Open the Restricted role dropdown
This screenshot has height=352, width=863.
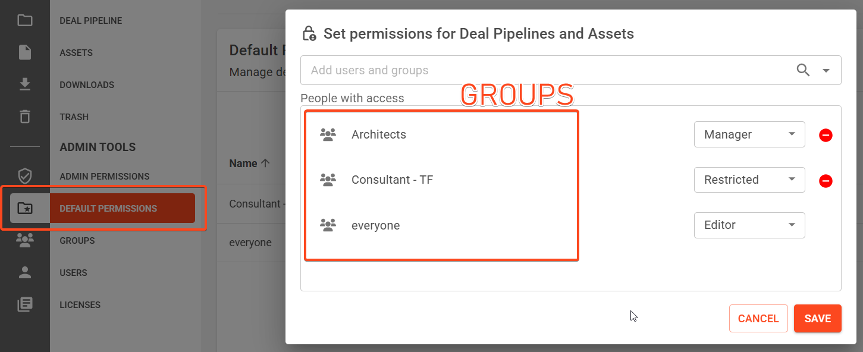[x=749, y=180]
